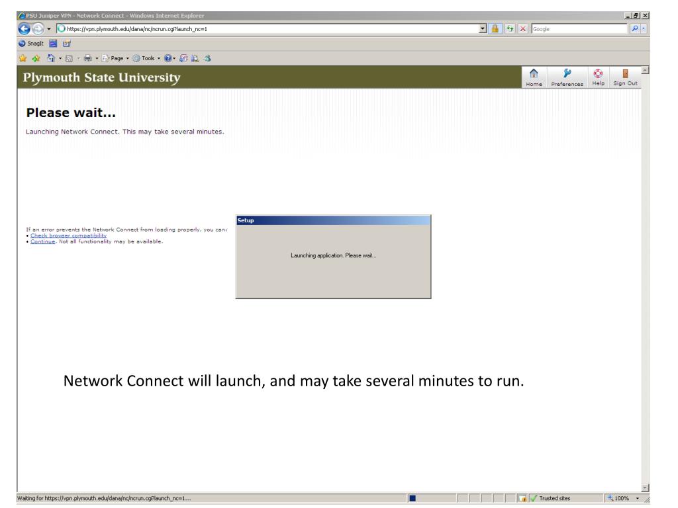Open VPN Preferences wrench icon
The image size is (678, 508).
click(567, 77)
